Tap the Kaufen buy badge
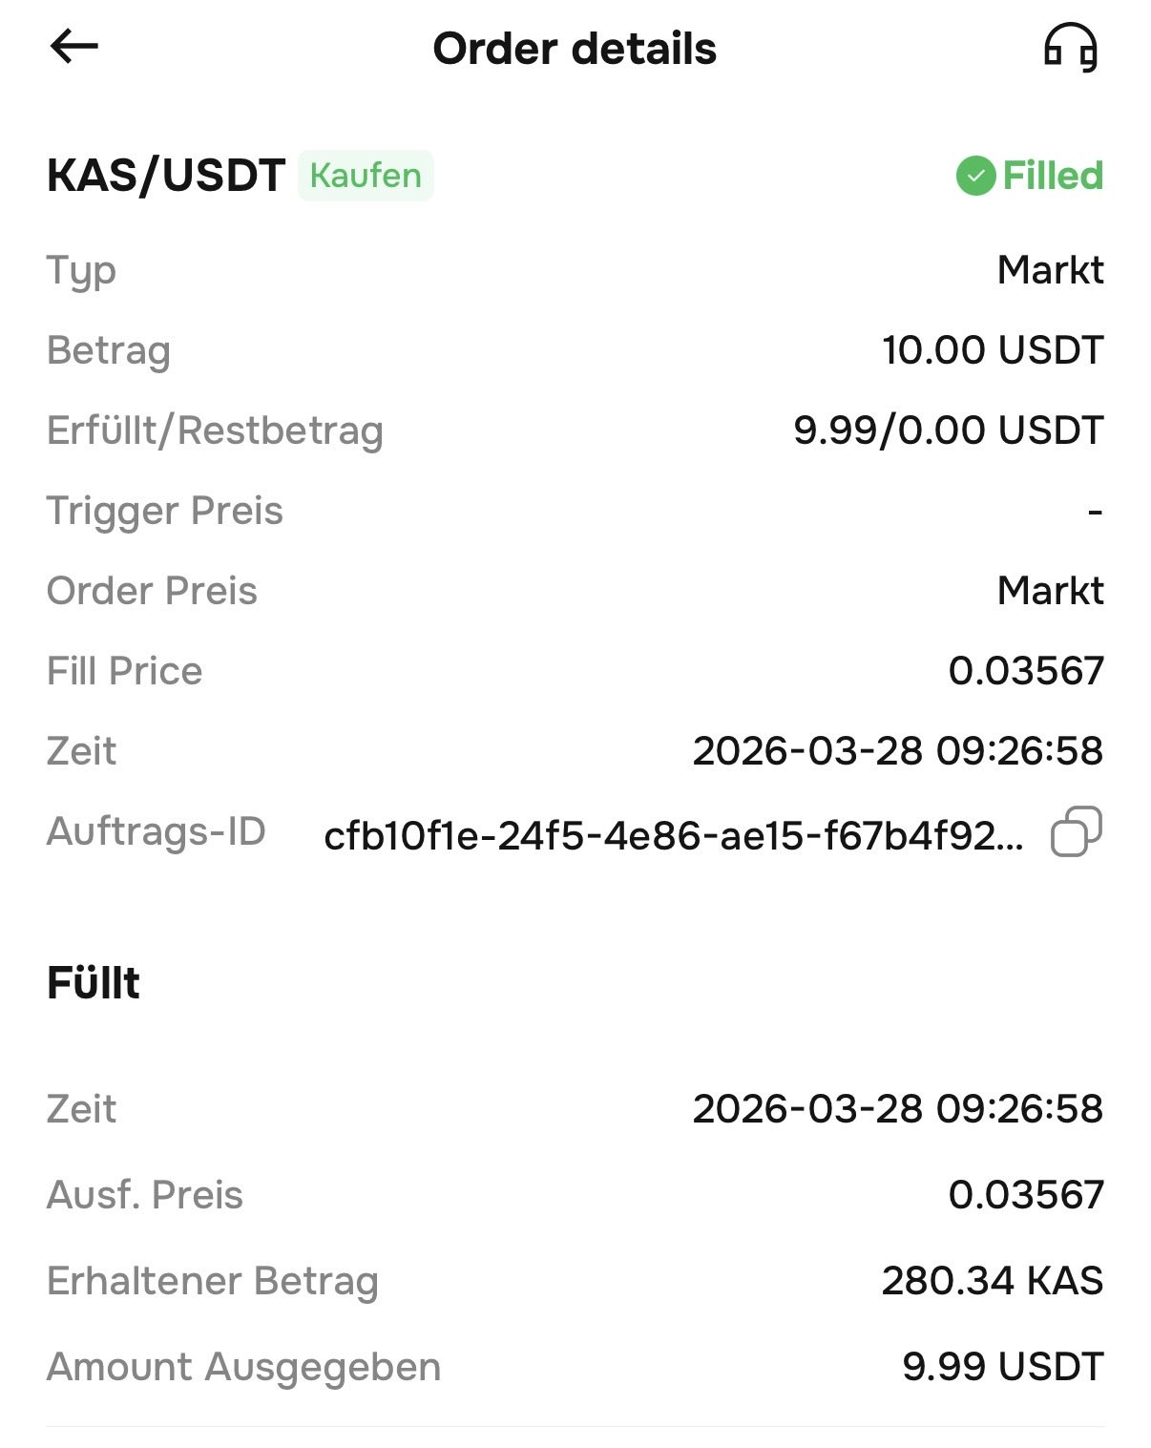 coord(366,176)
